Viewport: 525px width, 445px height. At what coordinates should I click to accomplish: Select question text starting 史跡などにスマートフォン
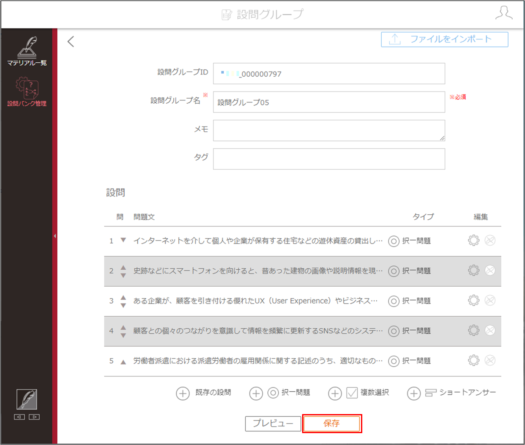coord(258,271)
